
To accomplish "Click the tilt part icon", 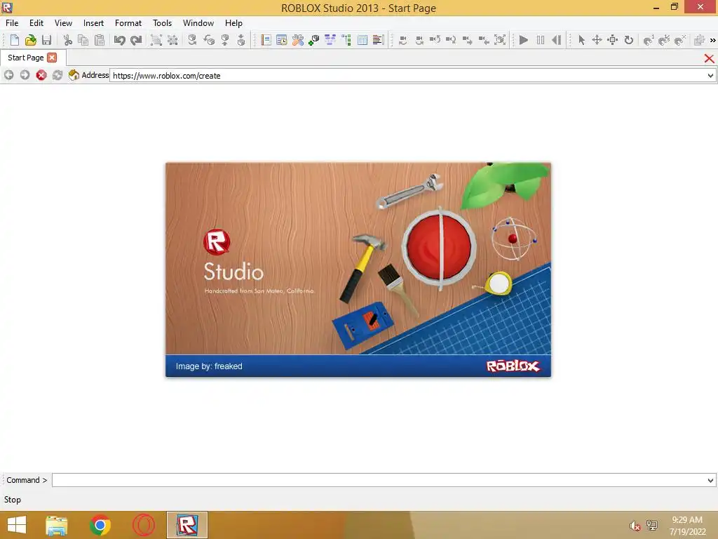I will 209,40.
